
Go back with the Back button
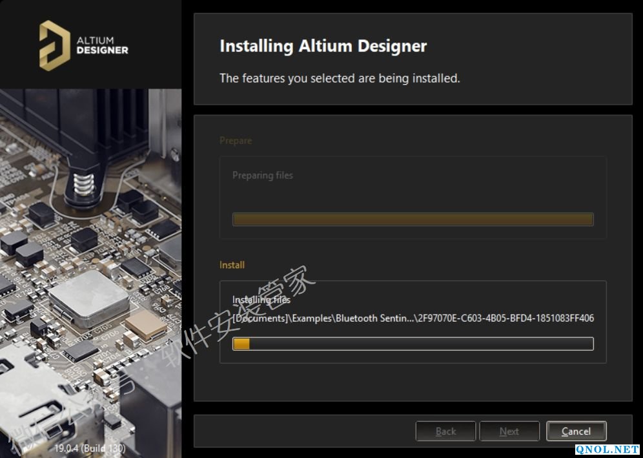445,432
